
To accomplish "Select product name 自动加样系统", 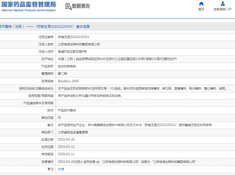I will [67, 66].
